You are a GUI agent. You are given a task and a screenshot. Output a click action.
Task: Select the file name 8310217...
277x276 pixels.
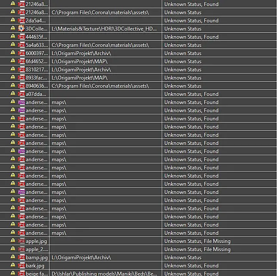pyautogui.click(x=37, y=70)
